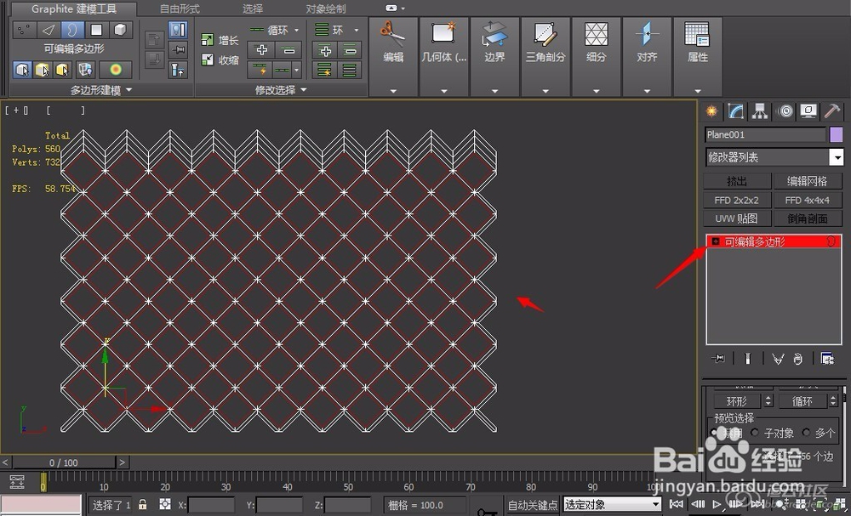Screen dimensions: 851x516
Task: Select Polygon sub-object level icon
Action: 96,30
